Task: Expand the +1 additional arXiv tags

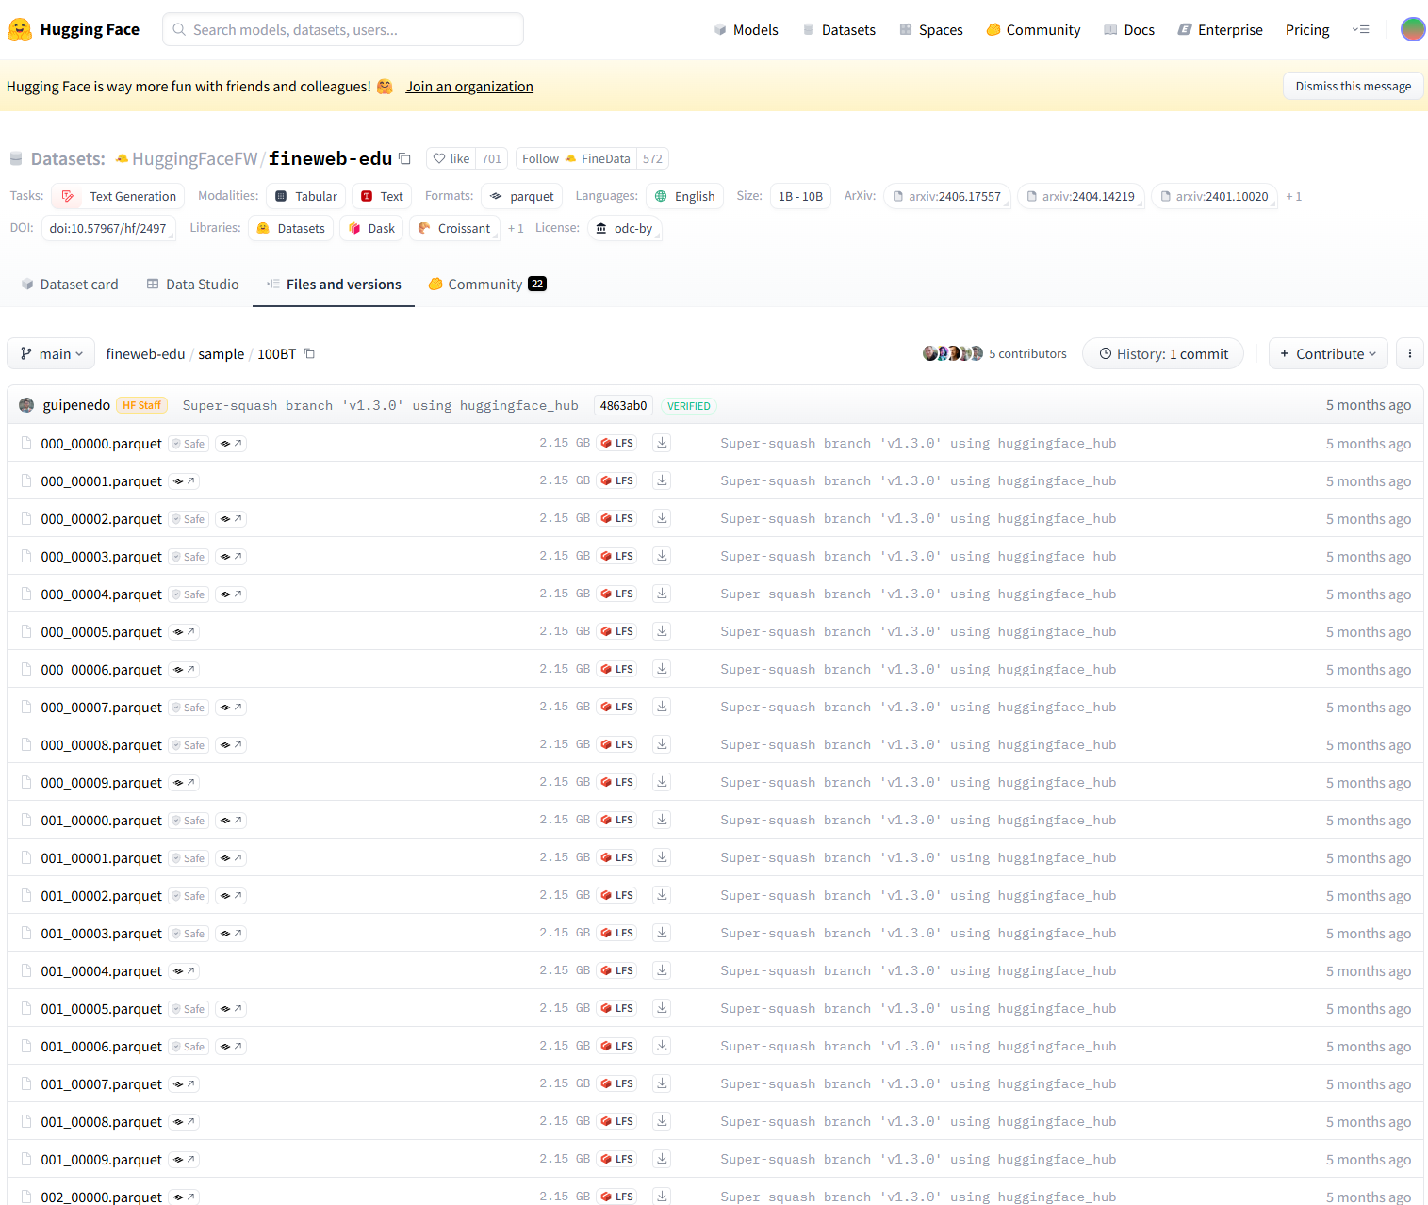Action: tap(1294, 196)
